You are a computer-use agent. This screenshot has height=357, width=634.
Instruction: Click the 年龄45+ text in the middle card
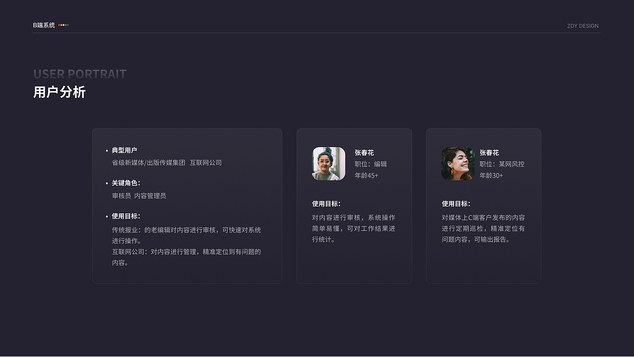click(367, 175)
